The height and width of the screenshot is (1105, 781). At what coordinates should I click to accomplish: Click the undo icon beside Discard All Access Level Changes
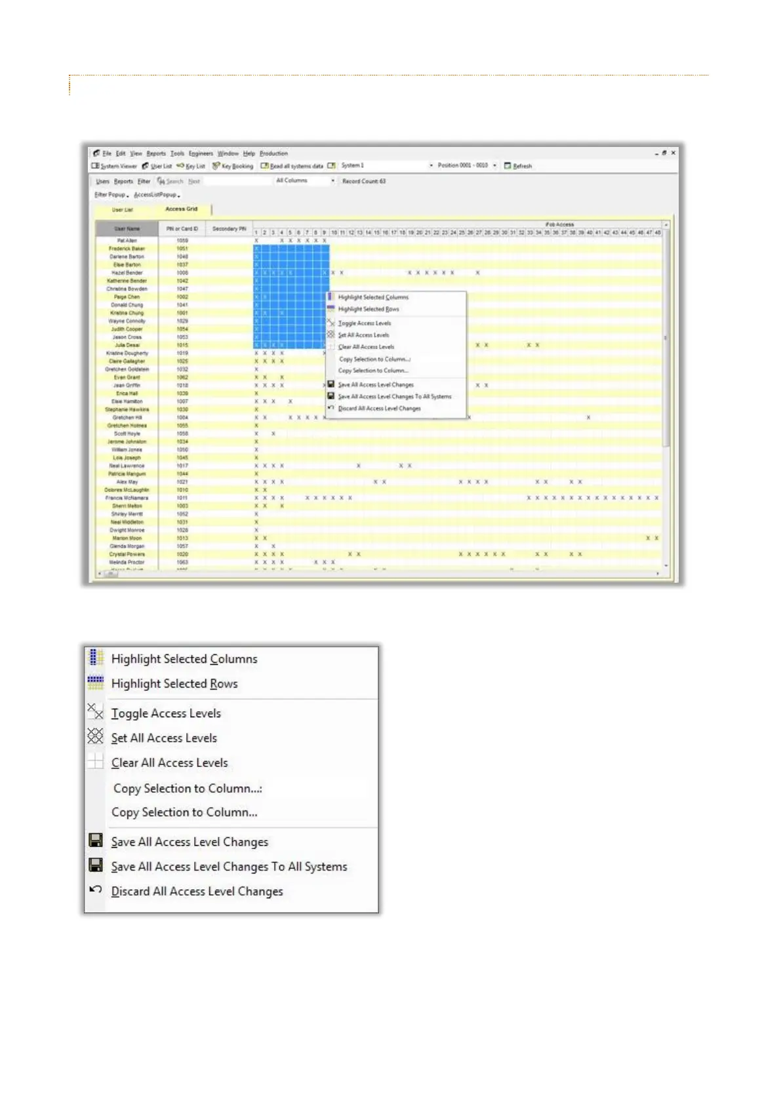pos(96,890)
